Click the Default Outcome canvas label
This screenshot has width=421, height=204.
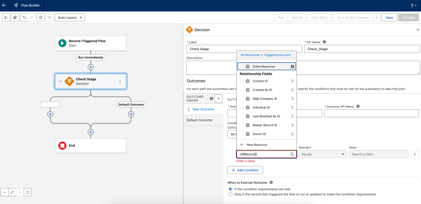coord(131,105)
